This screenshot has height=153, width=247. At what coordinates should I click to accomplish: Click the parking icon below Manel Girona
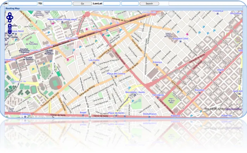pos(49,33)
